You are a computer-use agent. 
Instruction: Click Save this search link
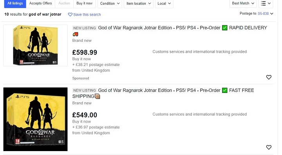click(x=87, y=14)
